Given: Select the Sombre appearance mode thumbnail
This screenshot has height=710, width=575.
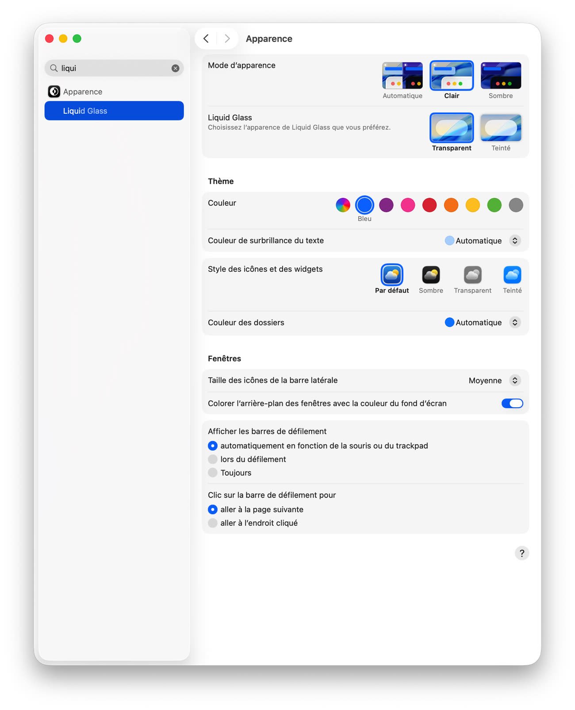Looking at the screenshot, I should coord(501,76).
